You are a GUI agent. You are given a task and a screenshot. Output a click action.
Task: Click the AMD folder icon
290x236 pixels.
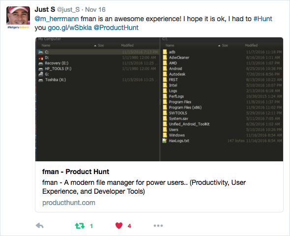tap(165, 63)
